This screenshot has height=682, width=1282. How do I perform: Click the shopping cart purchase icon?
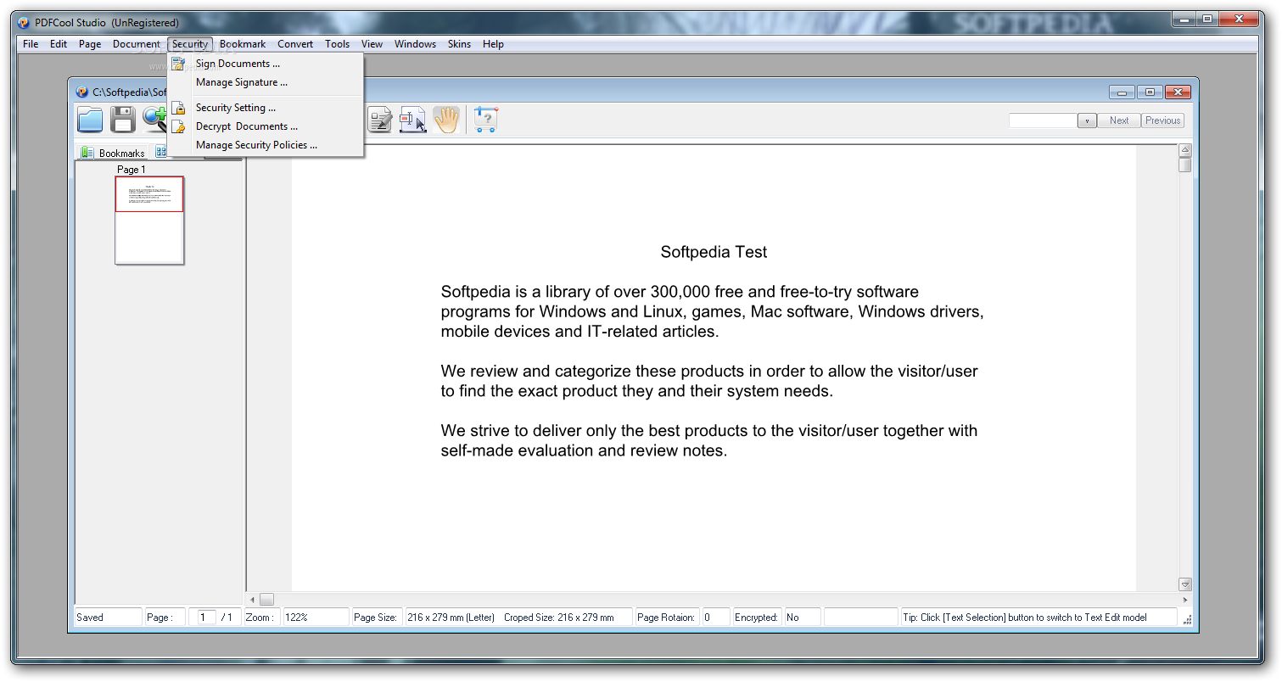point(485,120)
